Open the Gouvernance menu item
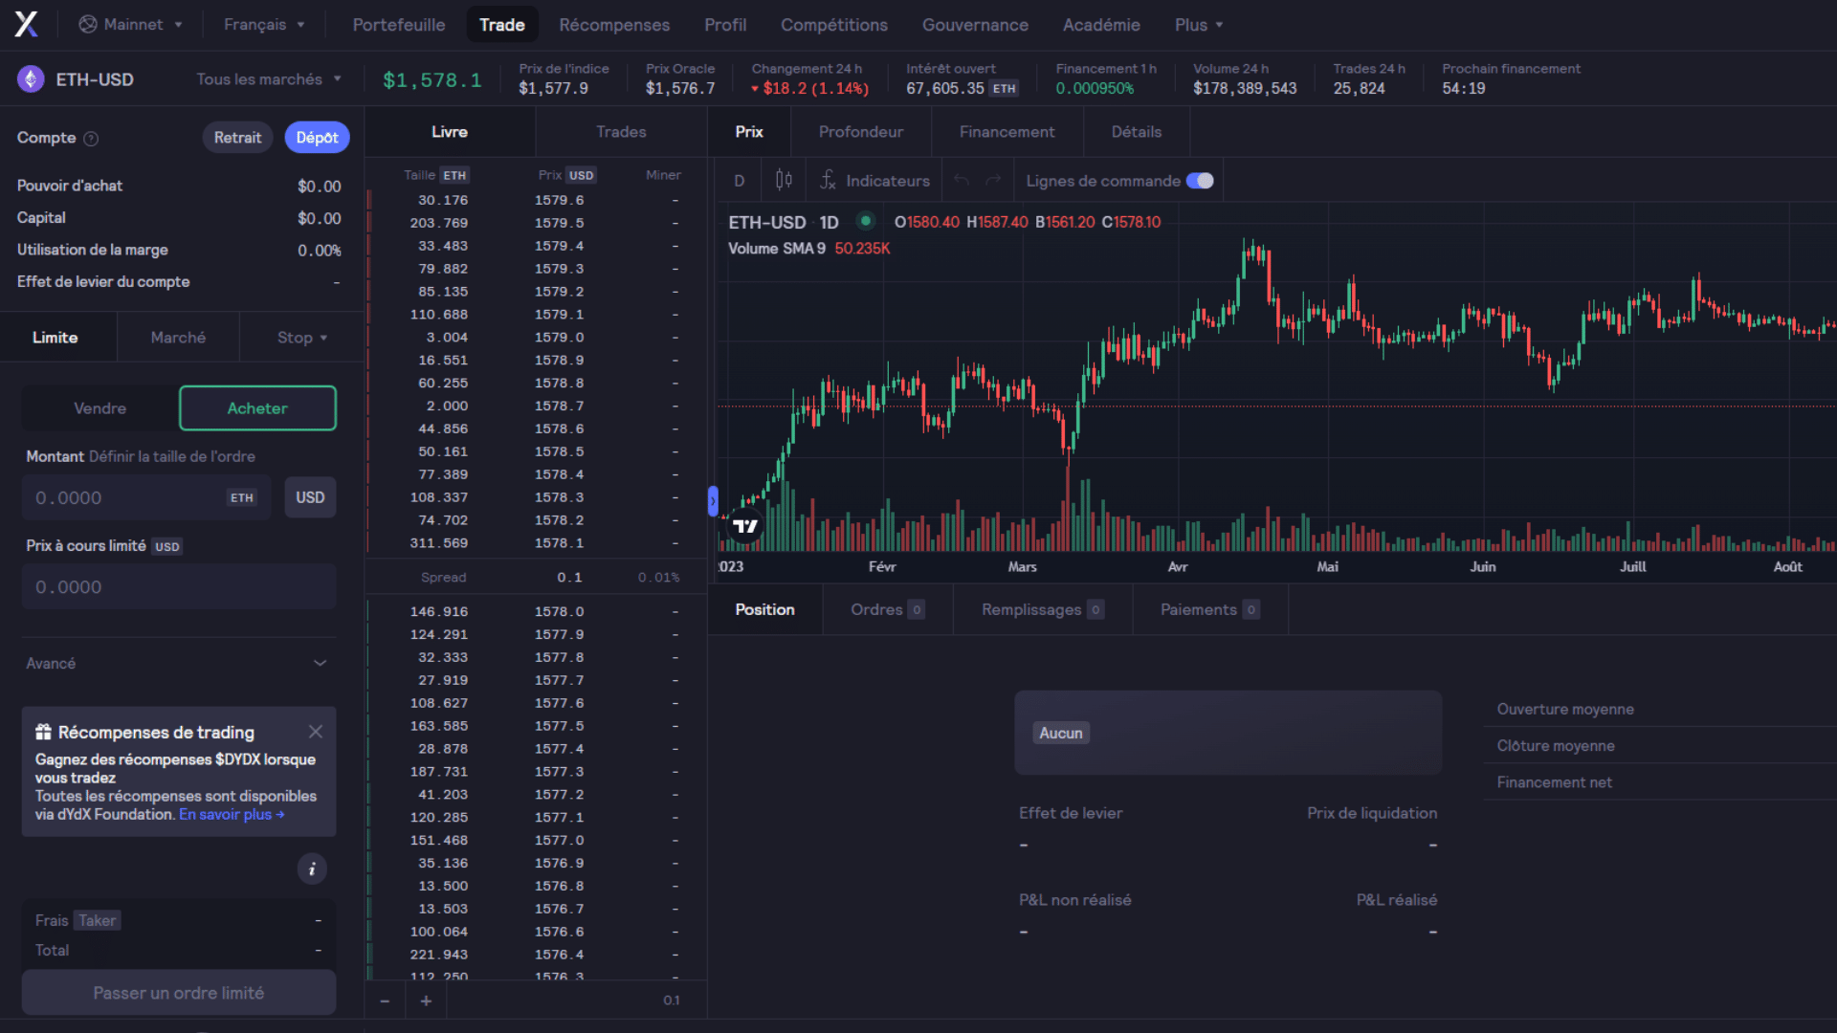Image resolution: width=1837 pixels, height=1033 pixels. pyautogui.click(x=975, y=24)
